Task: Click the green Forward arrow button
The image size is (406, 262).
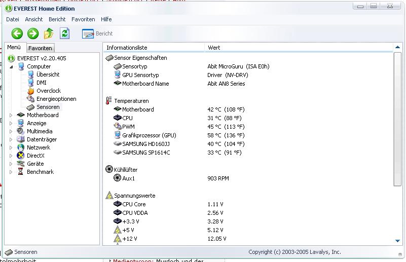Action: (33, 33)
